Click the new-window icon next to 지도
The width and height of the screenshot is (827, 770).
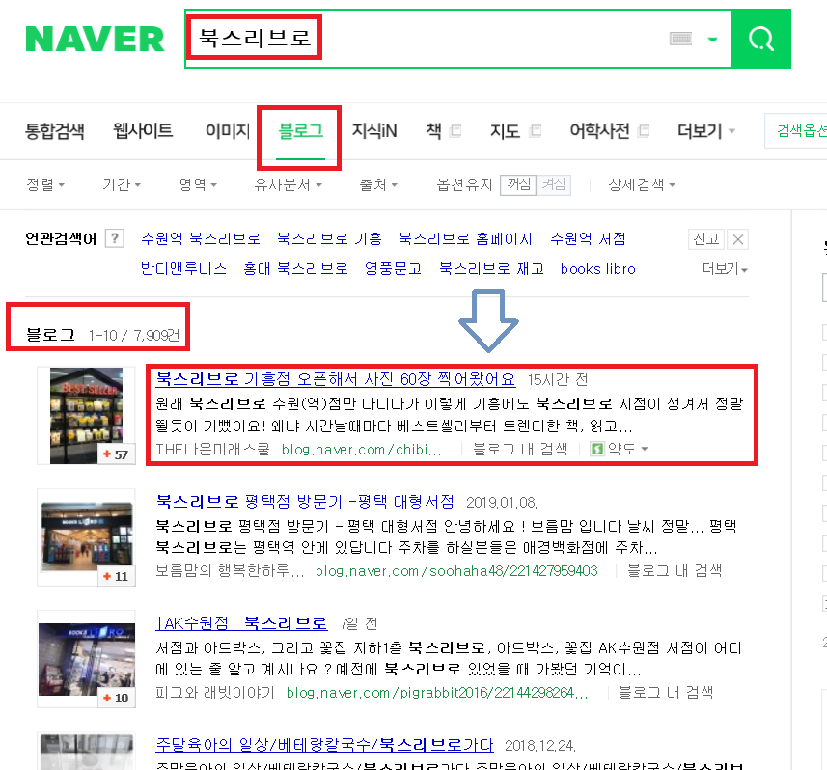click(536, 131)
